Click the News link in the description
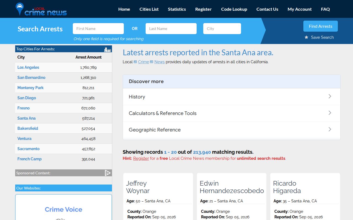This screenshot has width=353, height=220. point(159,62)
